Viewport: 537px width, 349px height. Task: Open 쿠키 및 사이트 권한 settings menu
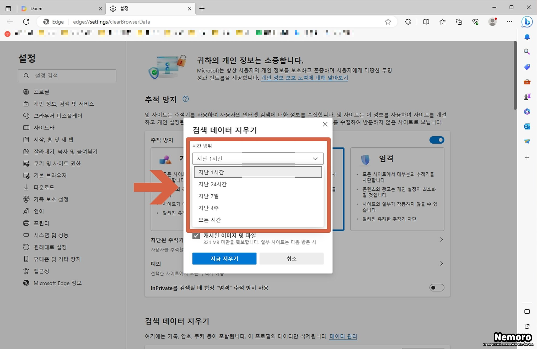[57, 163]
